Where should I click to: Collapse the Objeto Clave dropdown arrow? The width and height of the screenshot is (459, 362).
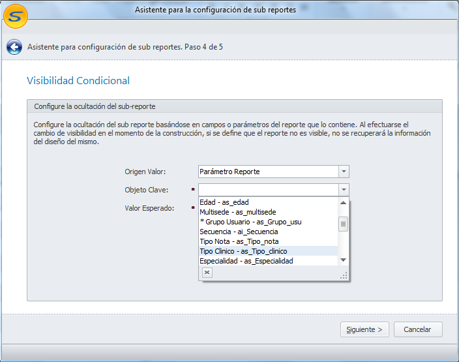coord(344,190)
